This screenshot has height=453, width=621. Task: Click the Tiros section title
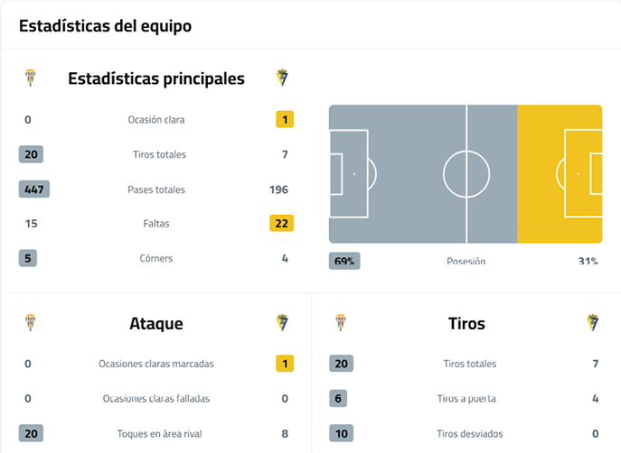pyautogui.click(x=466, y=323)
